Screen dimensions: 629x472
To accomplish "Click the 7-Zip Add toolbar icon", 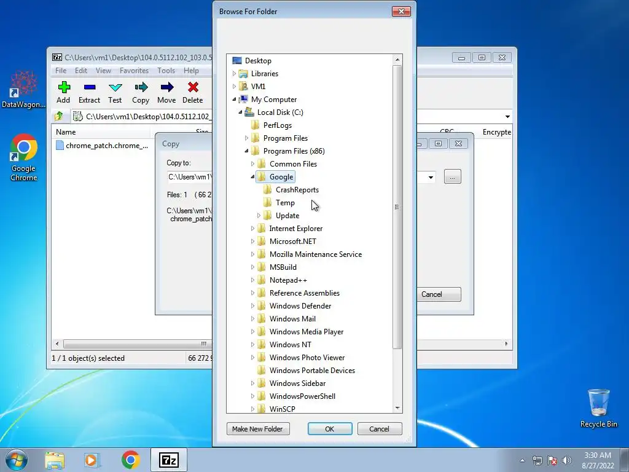I will (63, 87).
